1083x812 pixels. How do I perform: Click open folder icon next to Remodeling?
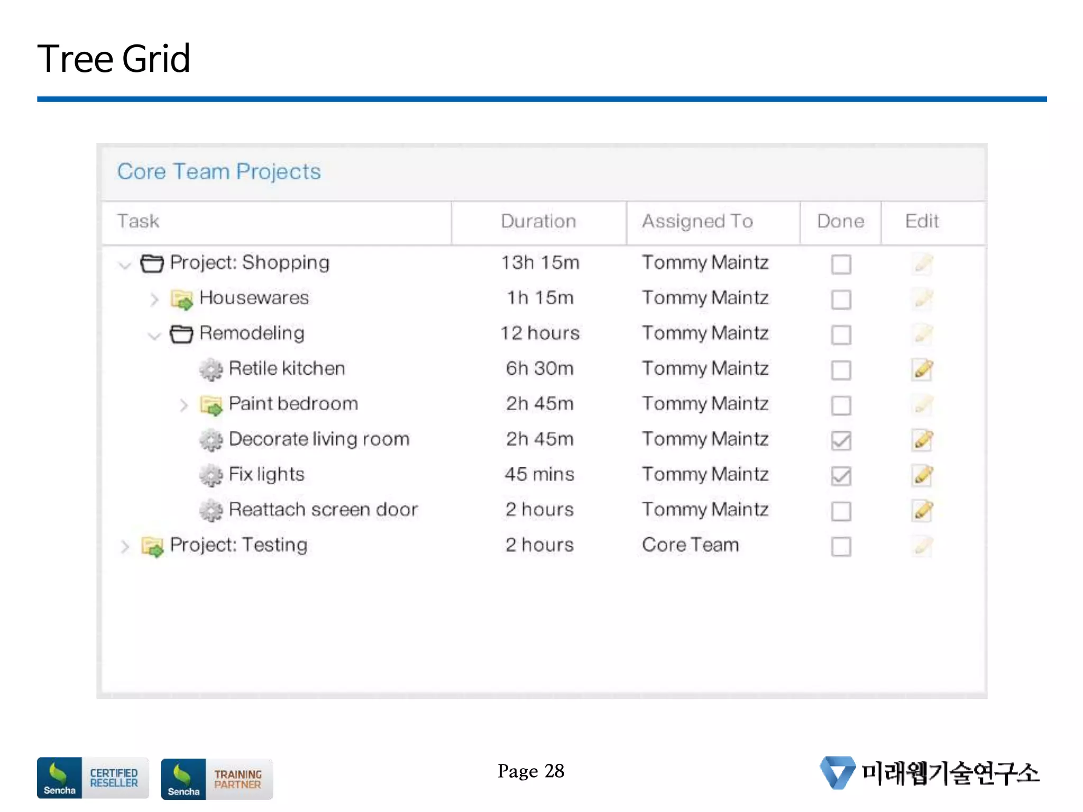click(x=181, y=334)
